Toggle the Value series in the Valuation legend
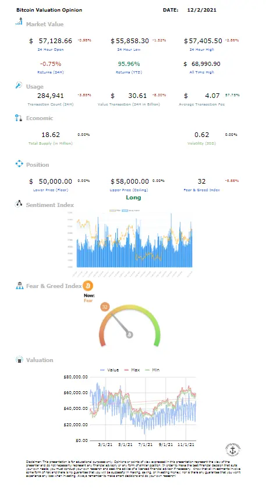 coord(109,370)
